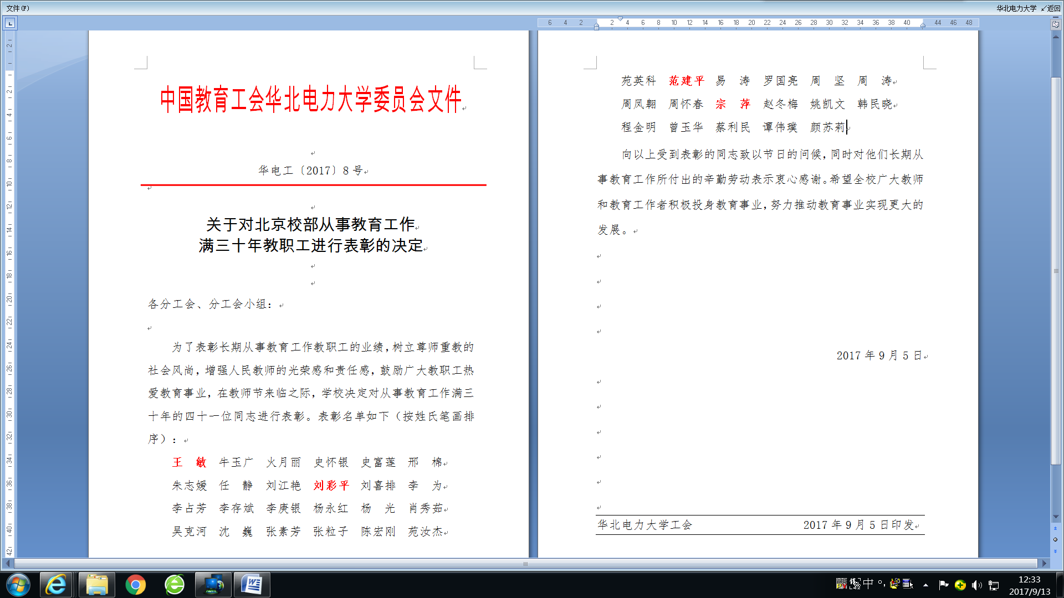Open File Explorer folder in taskbar
The image size is (1064, 598).
(x=96, y=585)
